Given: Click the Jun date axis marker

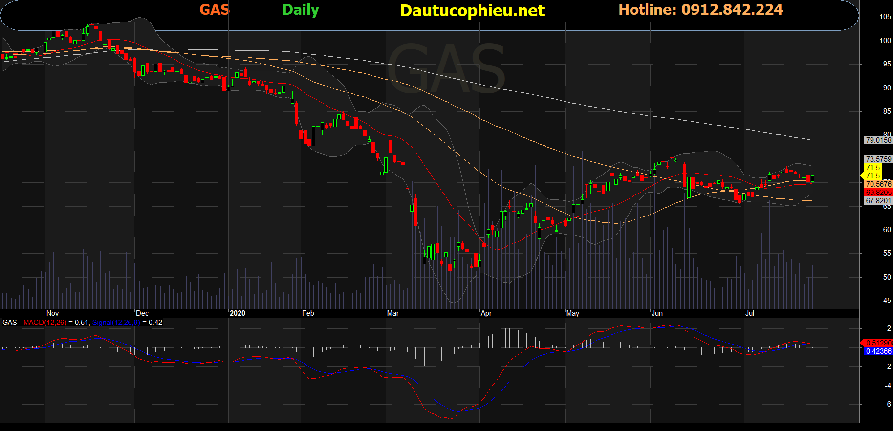Looking at the screenshot, I should tap(657, 313).
